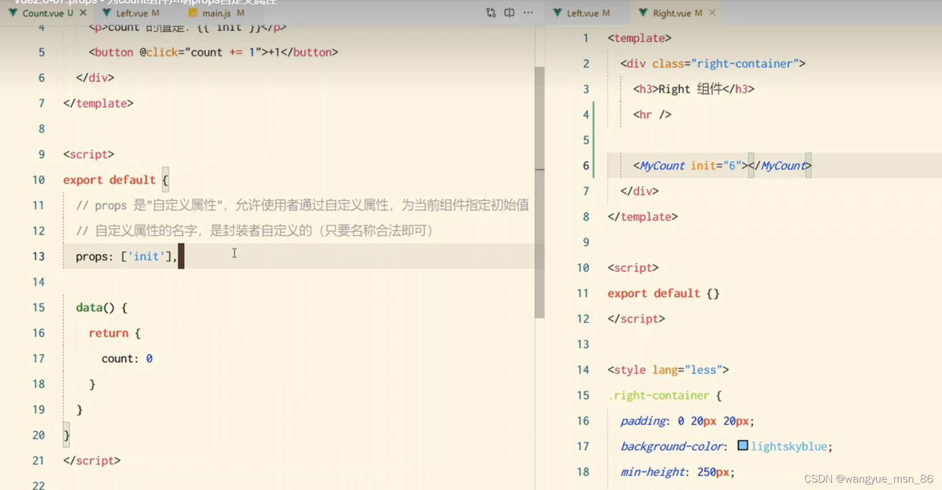Click the props: ['init'] line
The height and width of the screenshot is (490, 942).
(x=126, y=256)
